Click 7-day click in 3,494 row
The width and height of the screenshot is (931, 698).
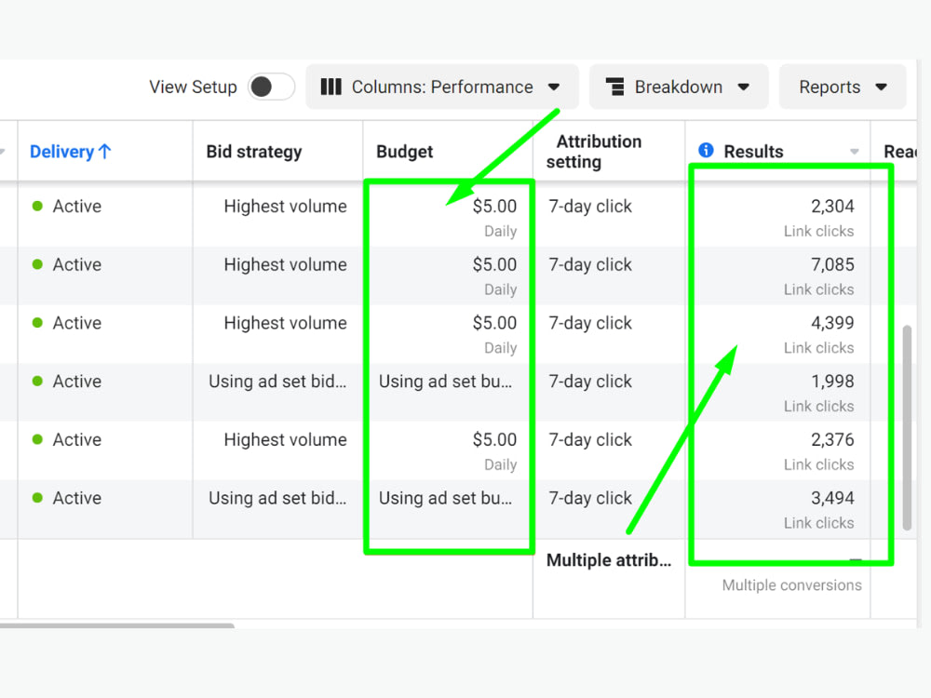tap(590, 498)
